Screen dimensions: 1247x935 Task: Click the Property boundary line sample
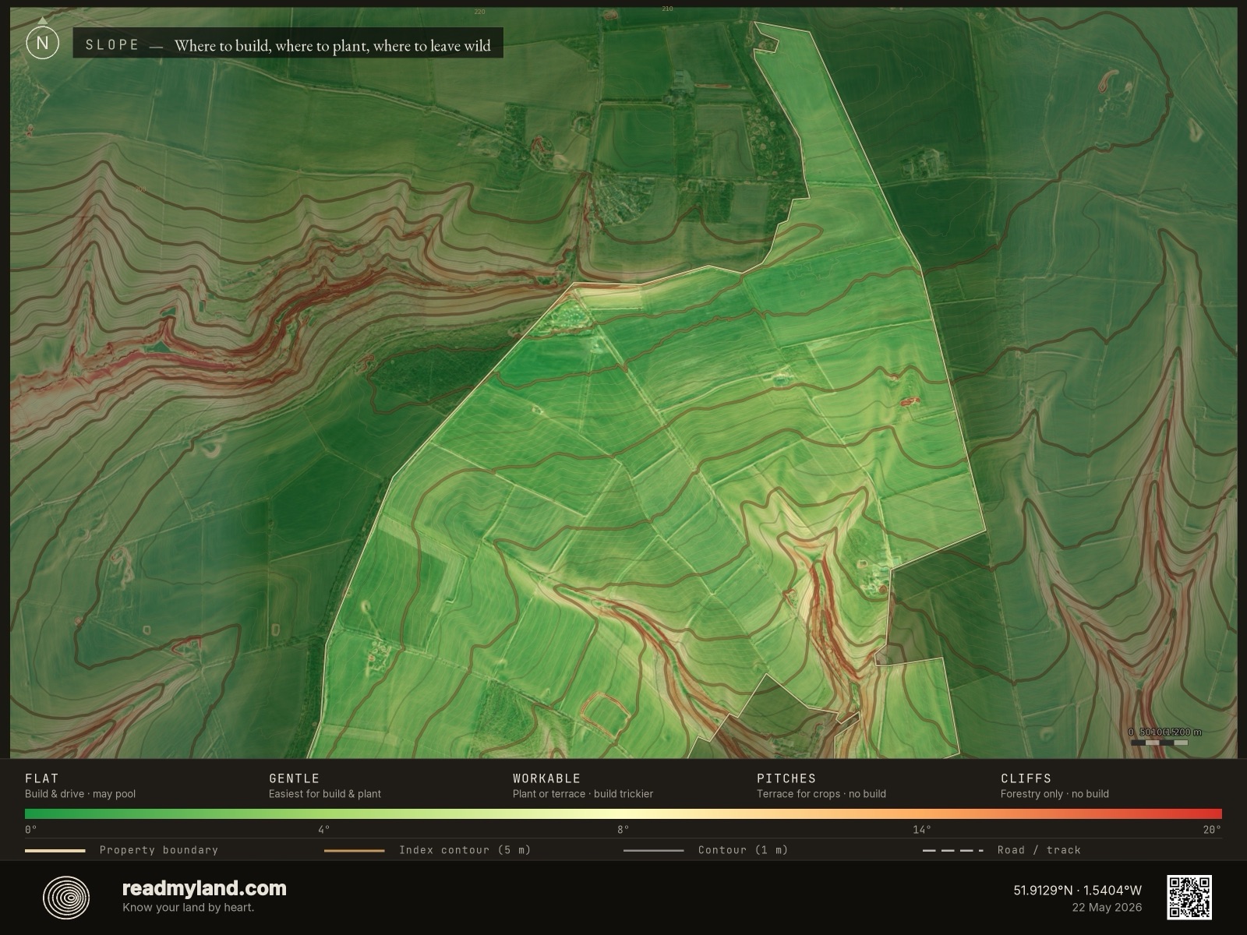(55, 850)
